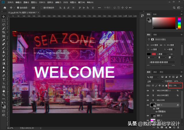The width and height of the screenshot is (184, 130).
Task: Lock all with the padlock icon
Action: click(x=166, y=86)
